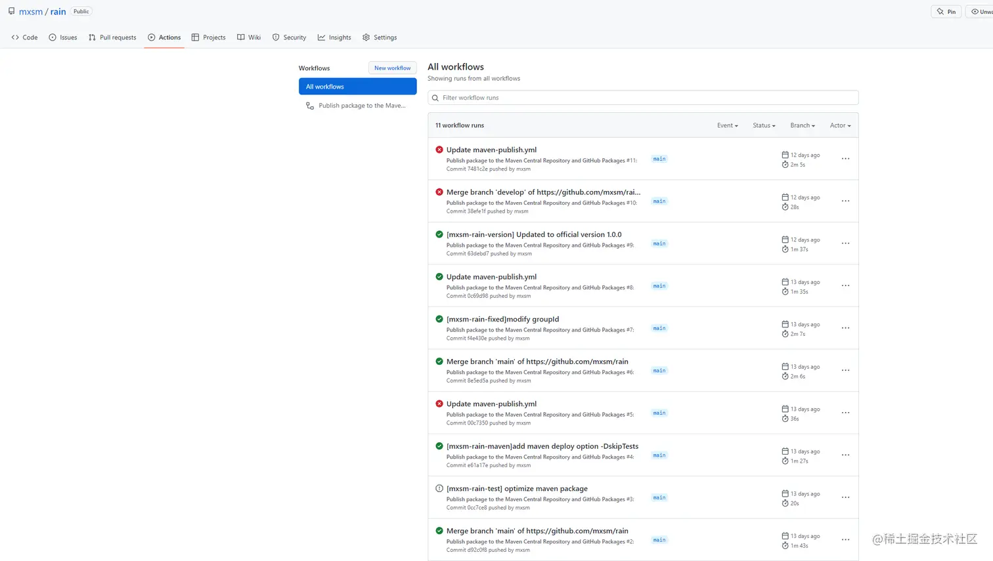Open run [mxsm-rain-fixed]modify groupId
This screenshot has height=561, width=993.
[502, 319]
